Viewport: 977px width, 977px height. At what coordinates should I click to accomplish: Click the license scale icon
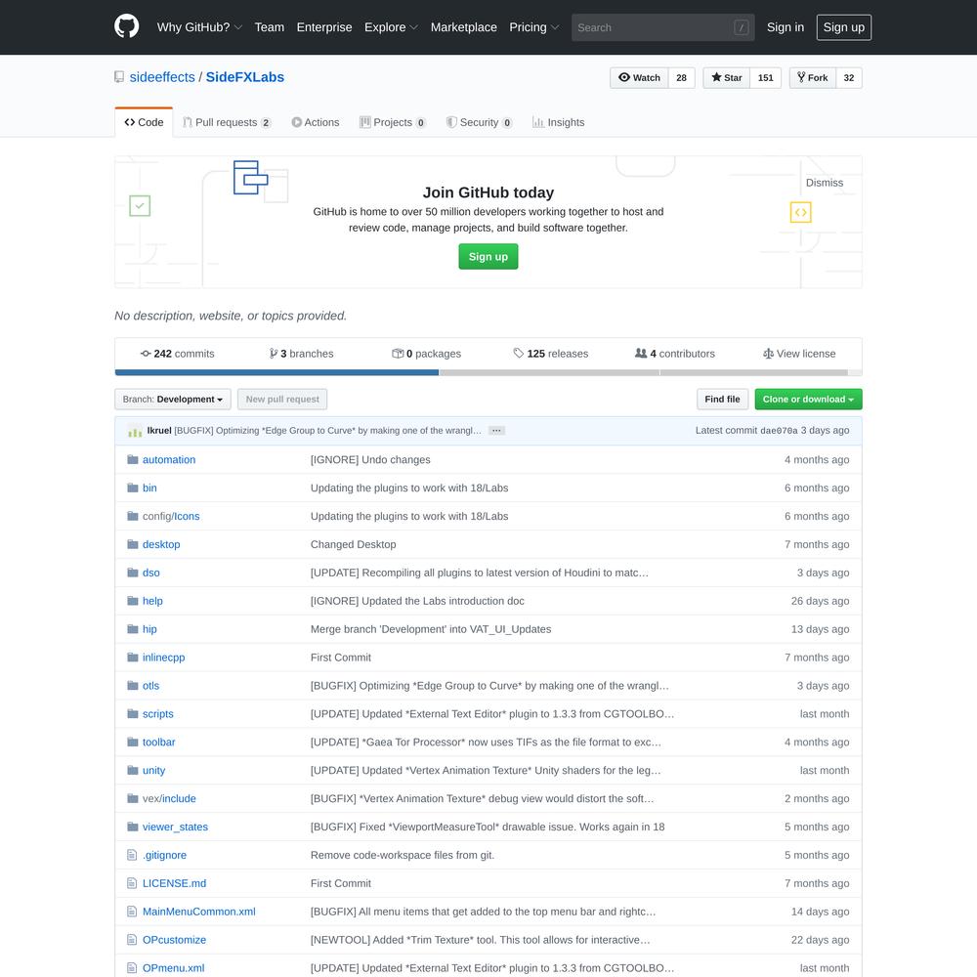click(768, 354)
